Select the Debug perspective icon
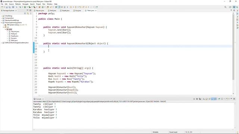This screenshot has height=134, width=239. coord(237,7)
